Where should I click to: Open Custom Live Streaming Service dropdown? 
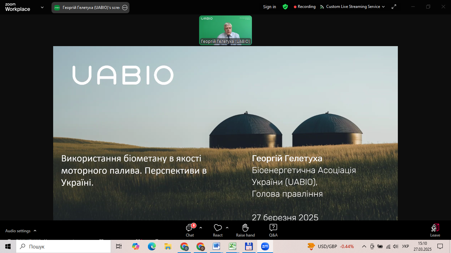[x=355, y=7]
